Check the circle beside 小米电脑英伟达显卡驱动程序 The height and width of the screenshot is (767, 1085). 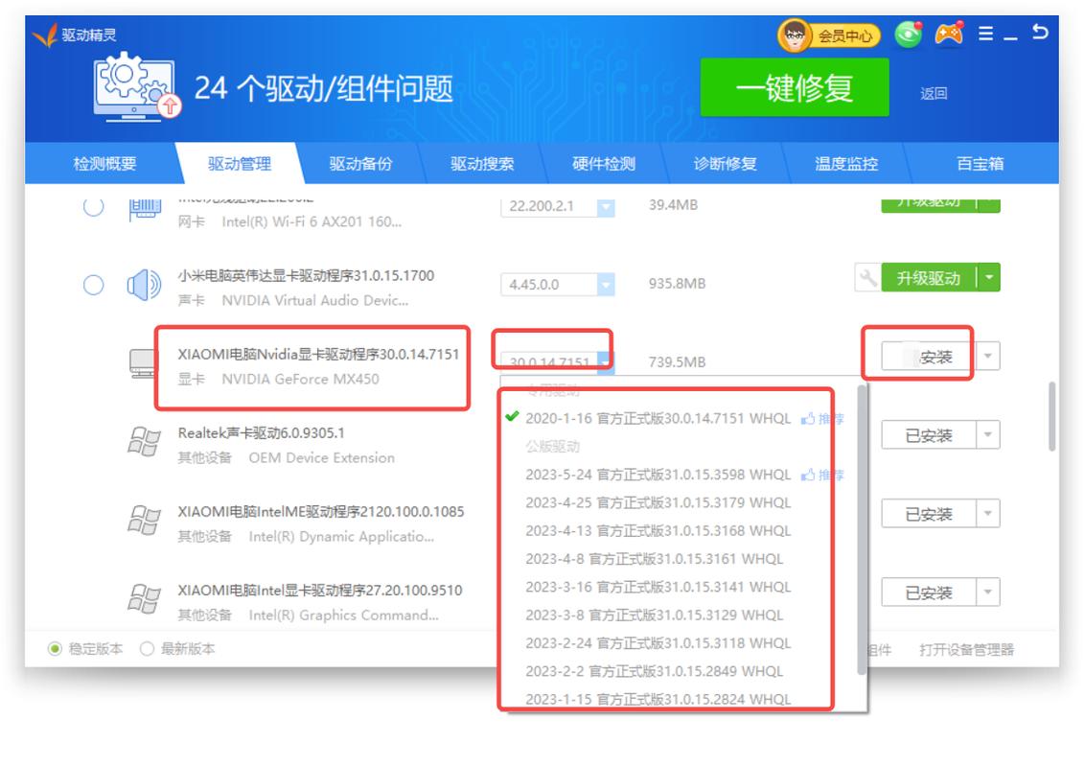tap(93, 283)
